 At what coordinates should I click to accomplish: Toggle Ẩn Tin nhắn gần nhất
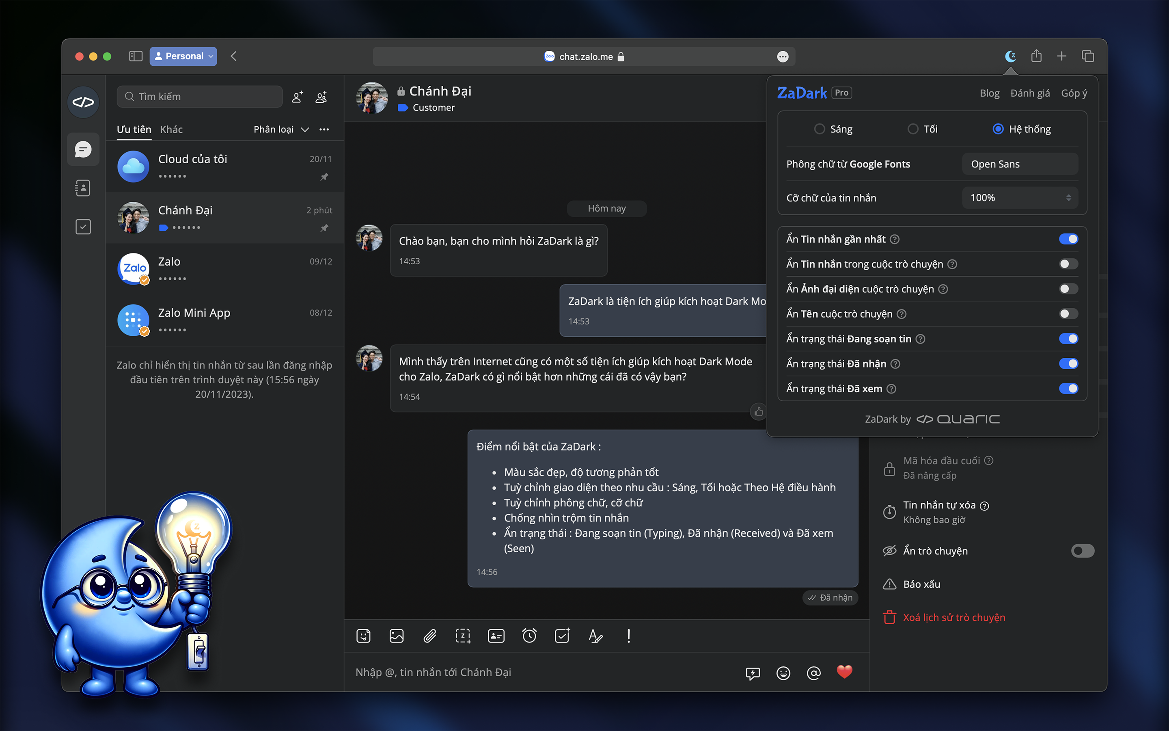point(1068,239)
